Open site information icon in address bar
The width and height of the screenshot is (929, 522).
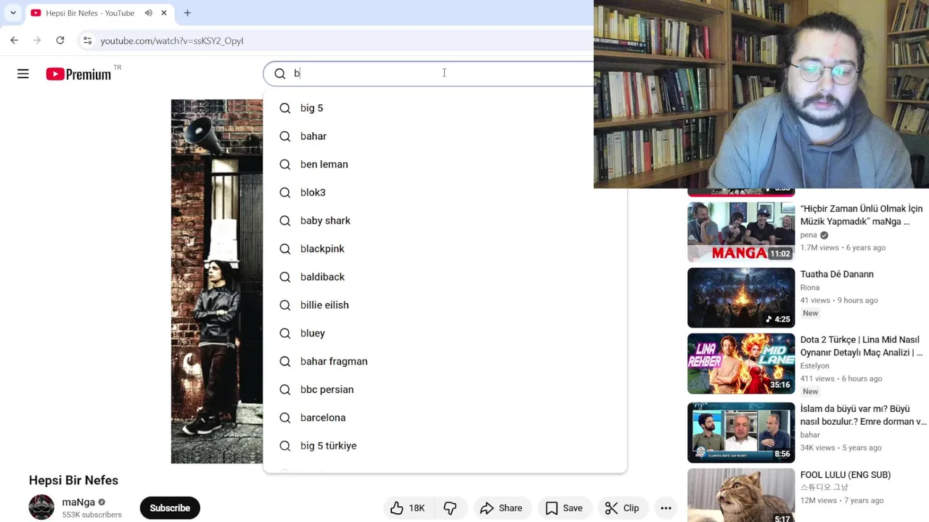tap(87, 41)
